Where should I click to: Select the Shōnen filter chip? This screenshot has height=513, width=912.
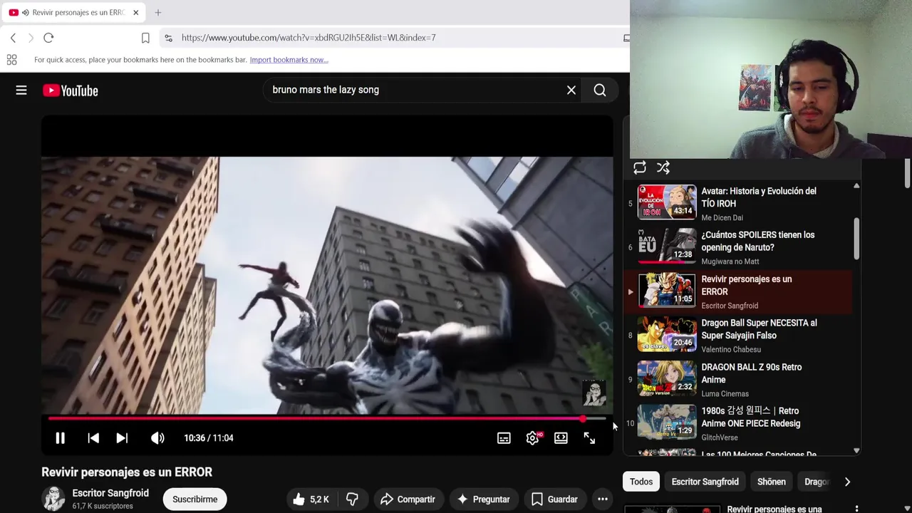click(772, 482)
